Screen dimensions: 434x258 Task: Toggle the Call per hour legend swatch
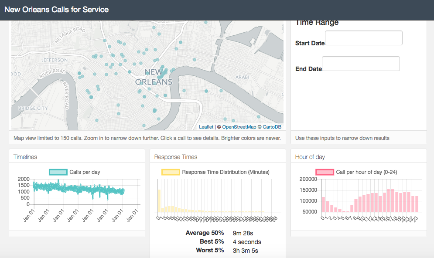[x=325, y=172]
